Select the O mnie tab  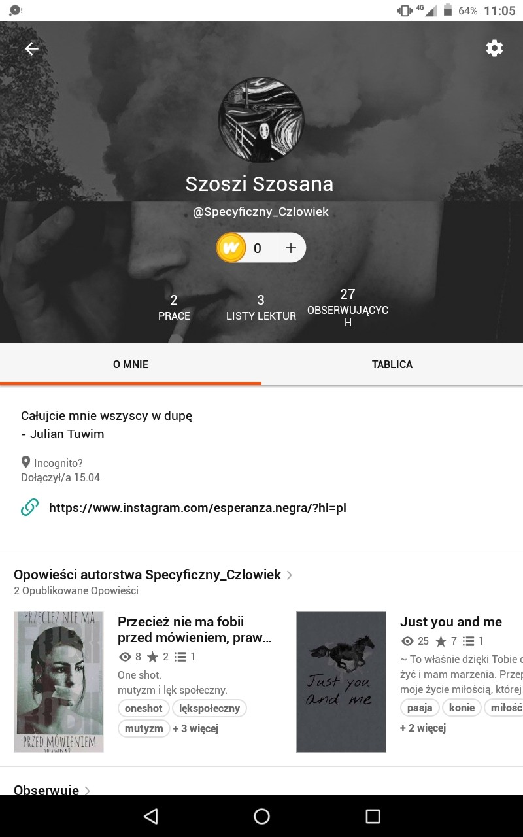(x=131, y=364)
